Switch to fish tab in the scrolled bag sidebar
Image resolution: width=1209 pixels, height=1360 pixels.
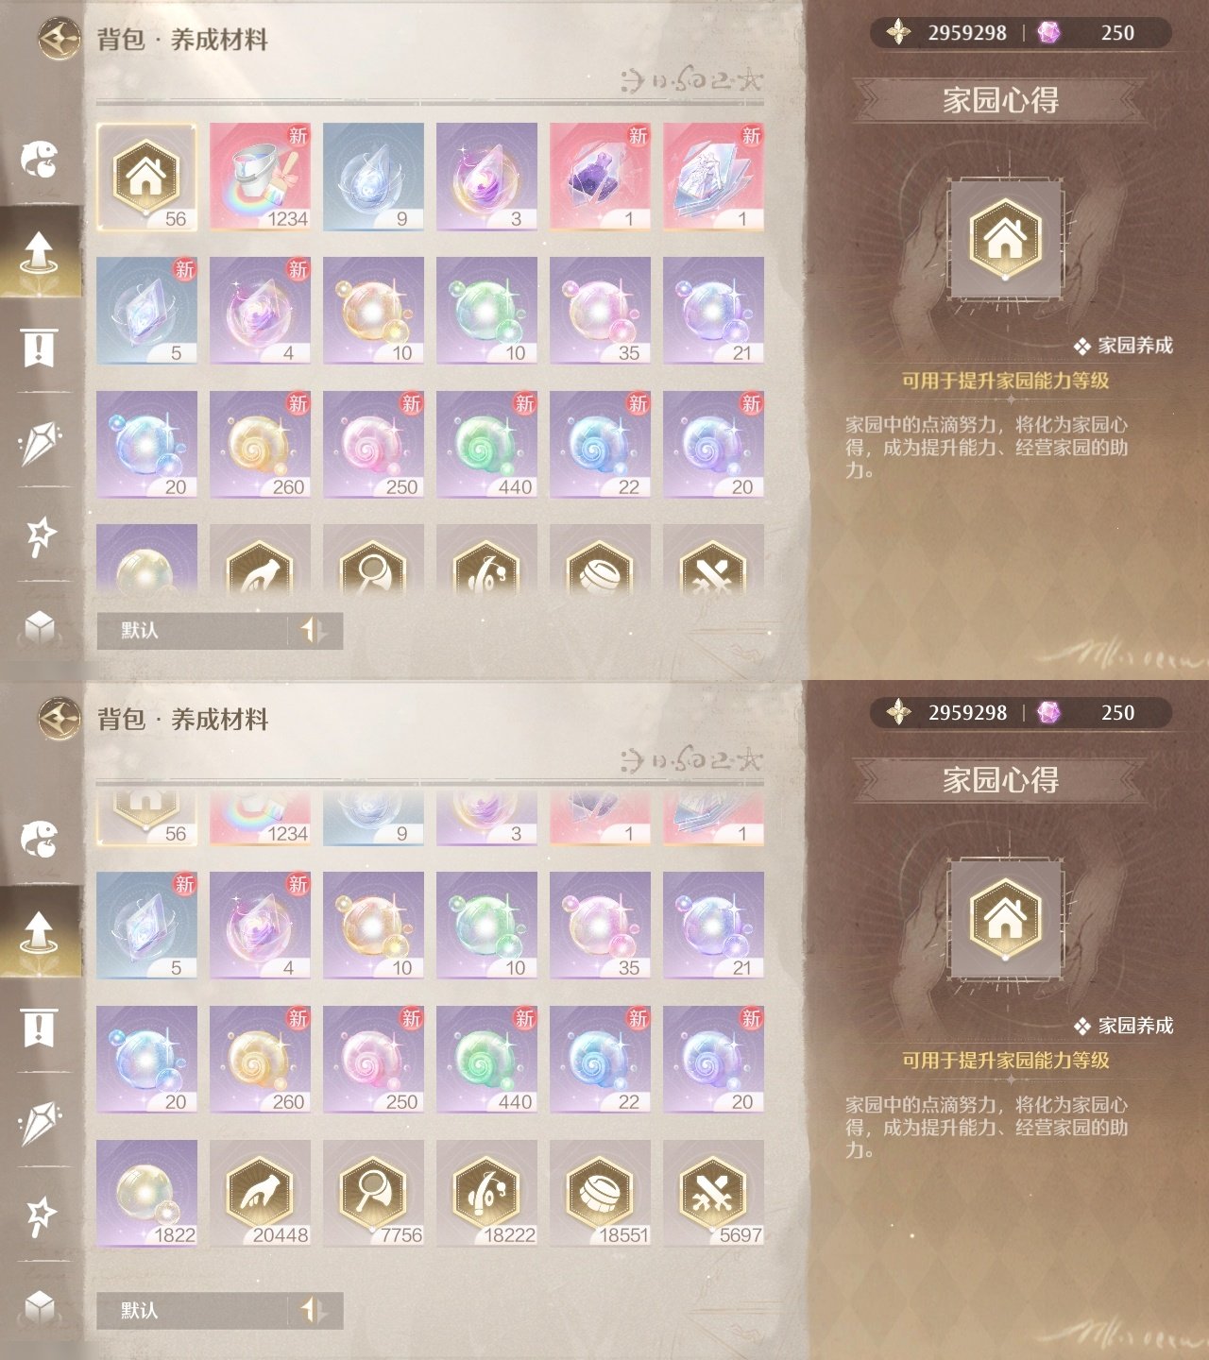(40, 839)
